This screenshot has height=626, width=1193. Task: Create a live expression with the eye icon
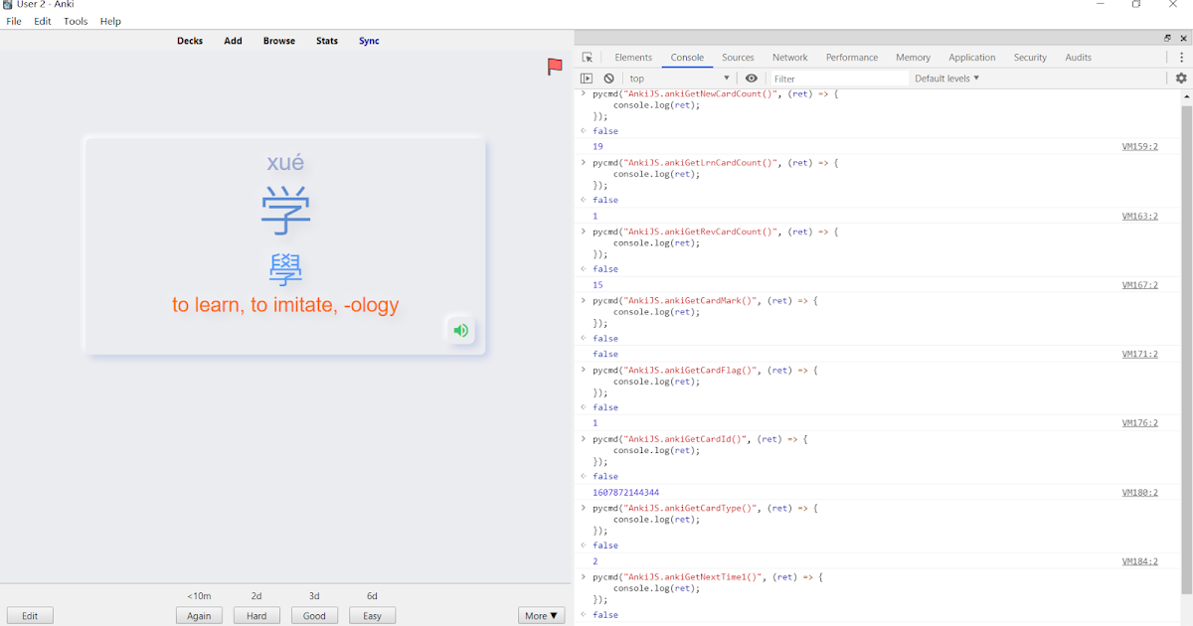pyautogui.click(x=753, y=78)
